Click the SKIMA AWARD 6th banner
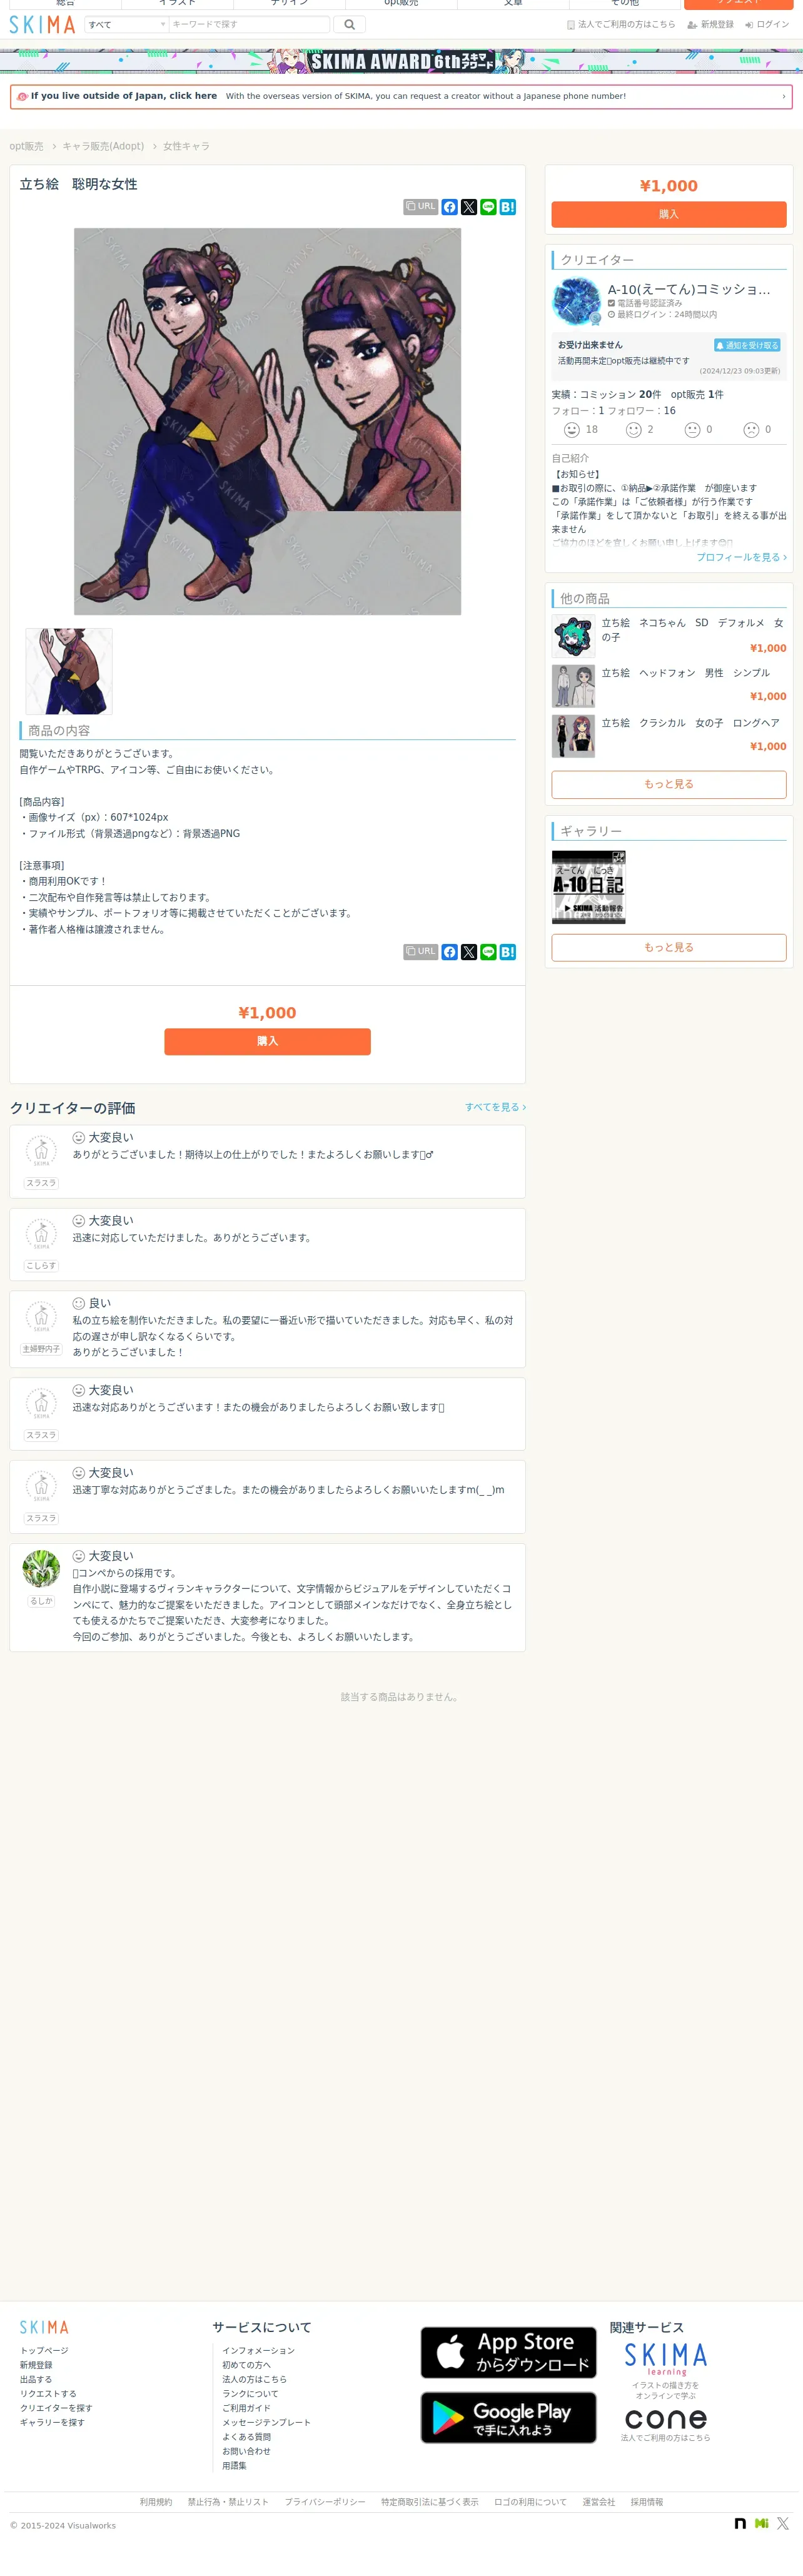This screenshot has width=803, height=2576. 401,61
